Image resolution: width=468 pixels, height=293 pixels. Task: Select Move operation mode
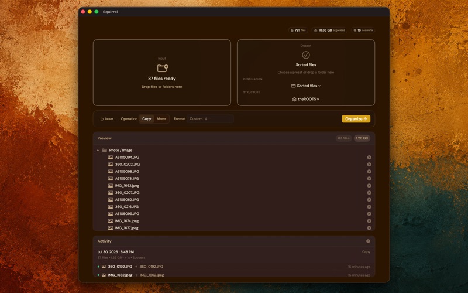point(161,119)
